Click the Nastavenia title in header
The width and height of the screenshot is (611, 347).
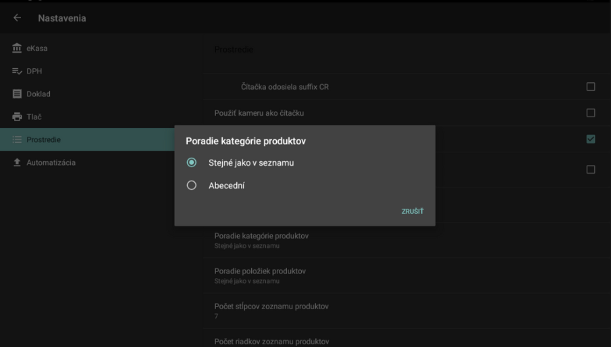click(x=62, y=18)
